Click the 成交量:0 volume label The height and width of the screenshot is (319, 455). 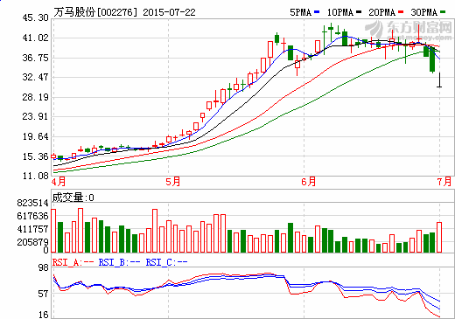[x=73, y=198]
